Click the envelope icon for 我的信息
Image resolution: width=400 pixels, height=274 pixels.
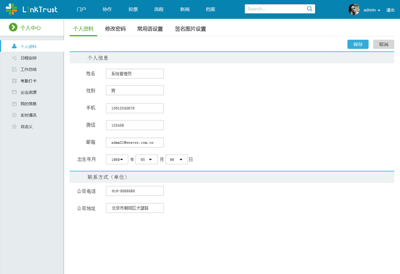pyautogui.click(x=14, y=104)
